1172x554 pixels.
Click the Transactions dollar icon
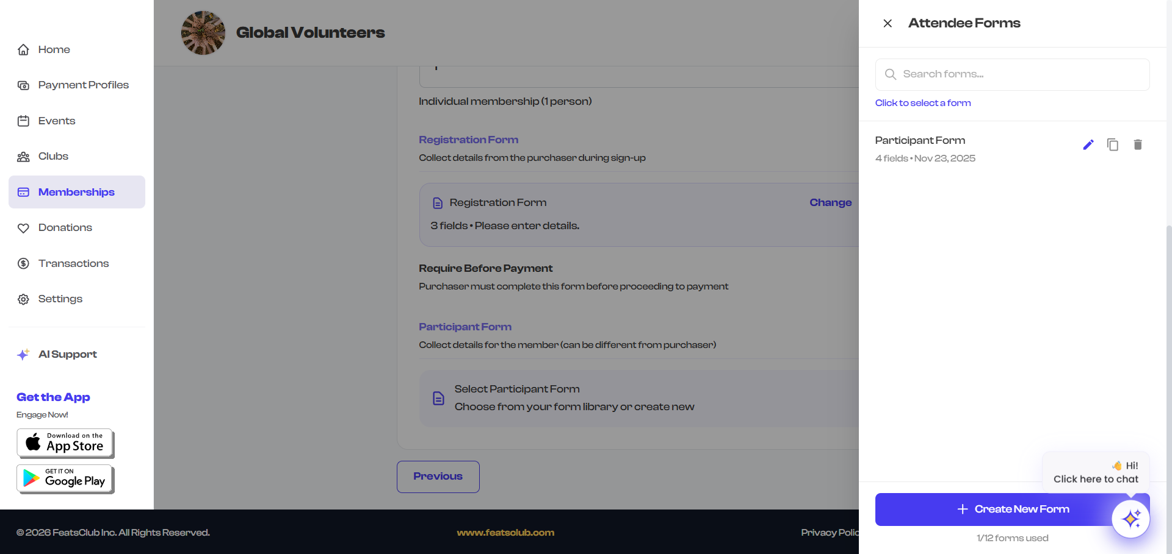(x=23, y=263)
